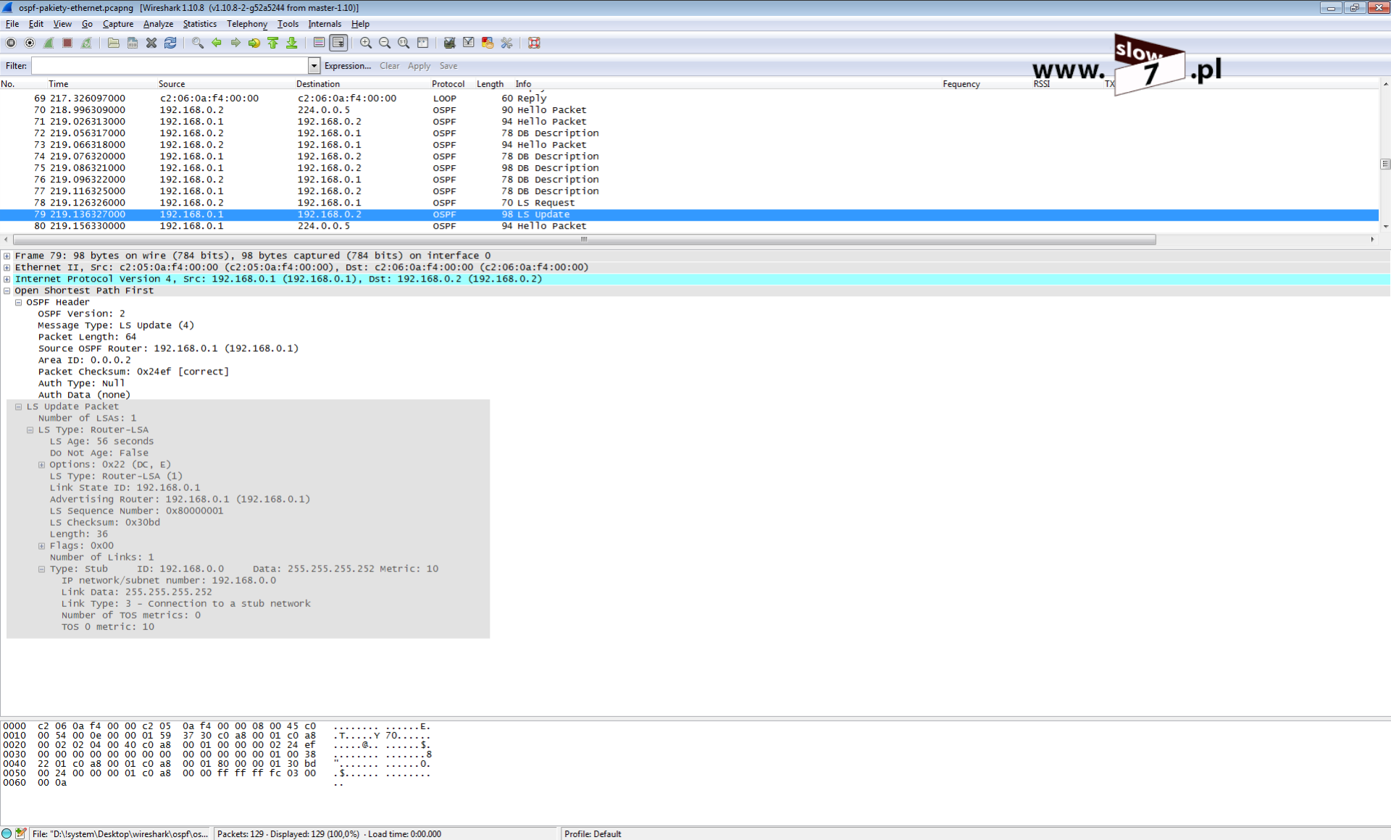Start a new live capture (shark fin icon)
The height and width of the screenshot is (840, 1391).
click(49, 43)
